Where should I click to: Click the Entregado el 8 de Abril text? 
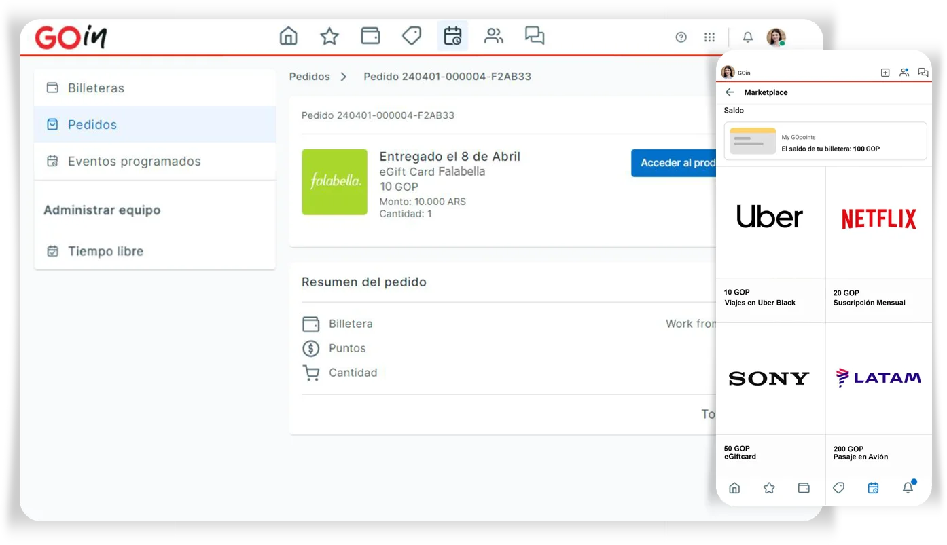click(x=450, y=156)
